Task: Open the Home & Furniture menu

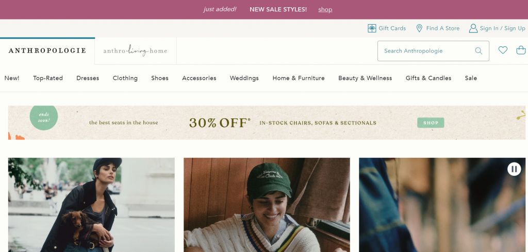Action: pos(299,78)
